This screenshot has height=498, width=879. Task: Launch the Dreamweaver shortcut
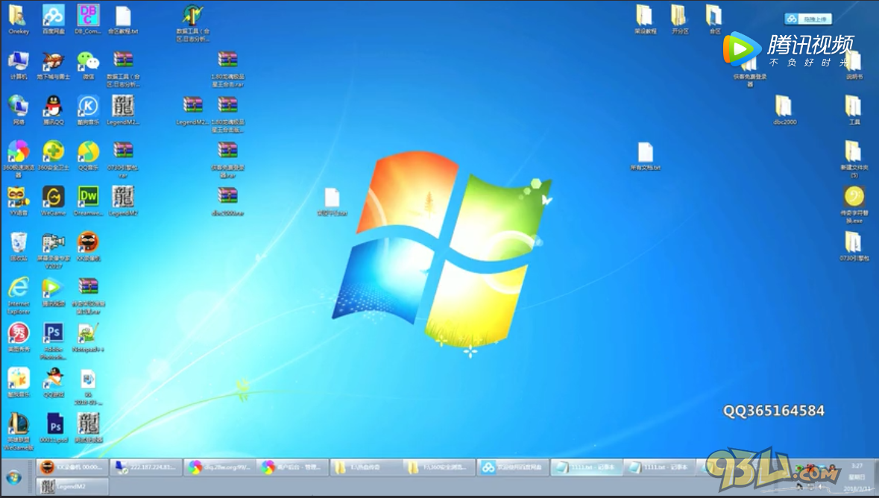click(x=88, y=201)
